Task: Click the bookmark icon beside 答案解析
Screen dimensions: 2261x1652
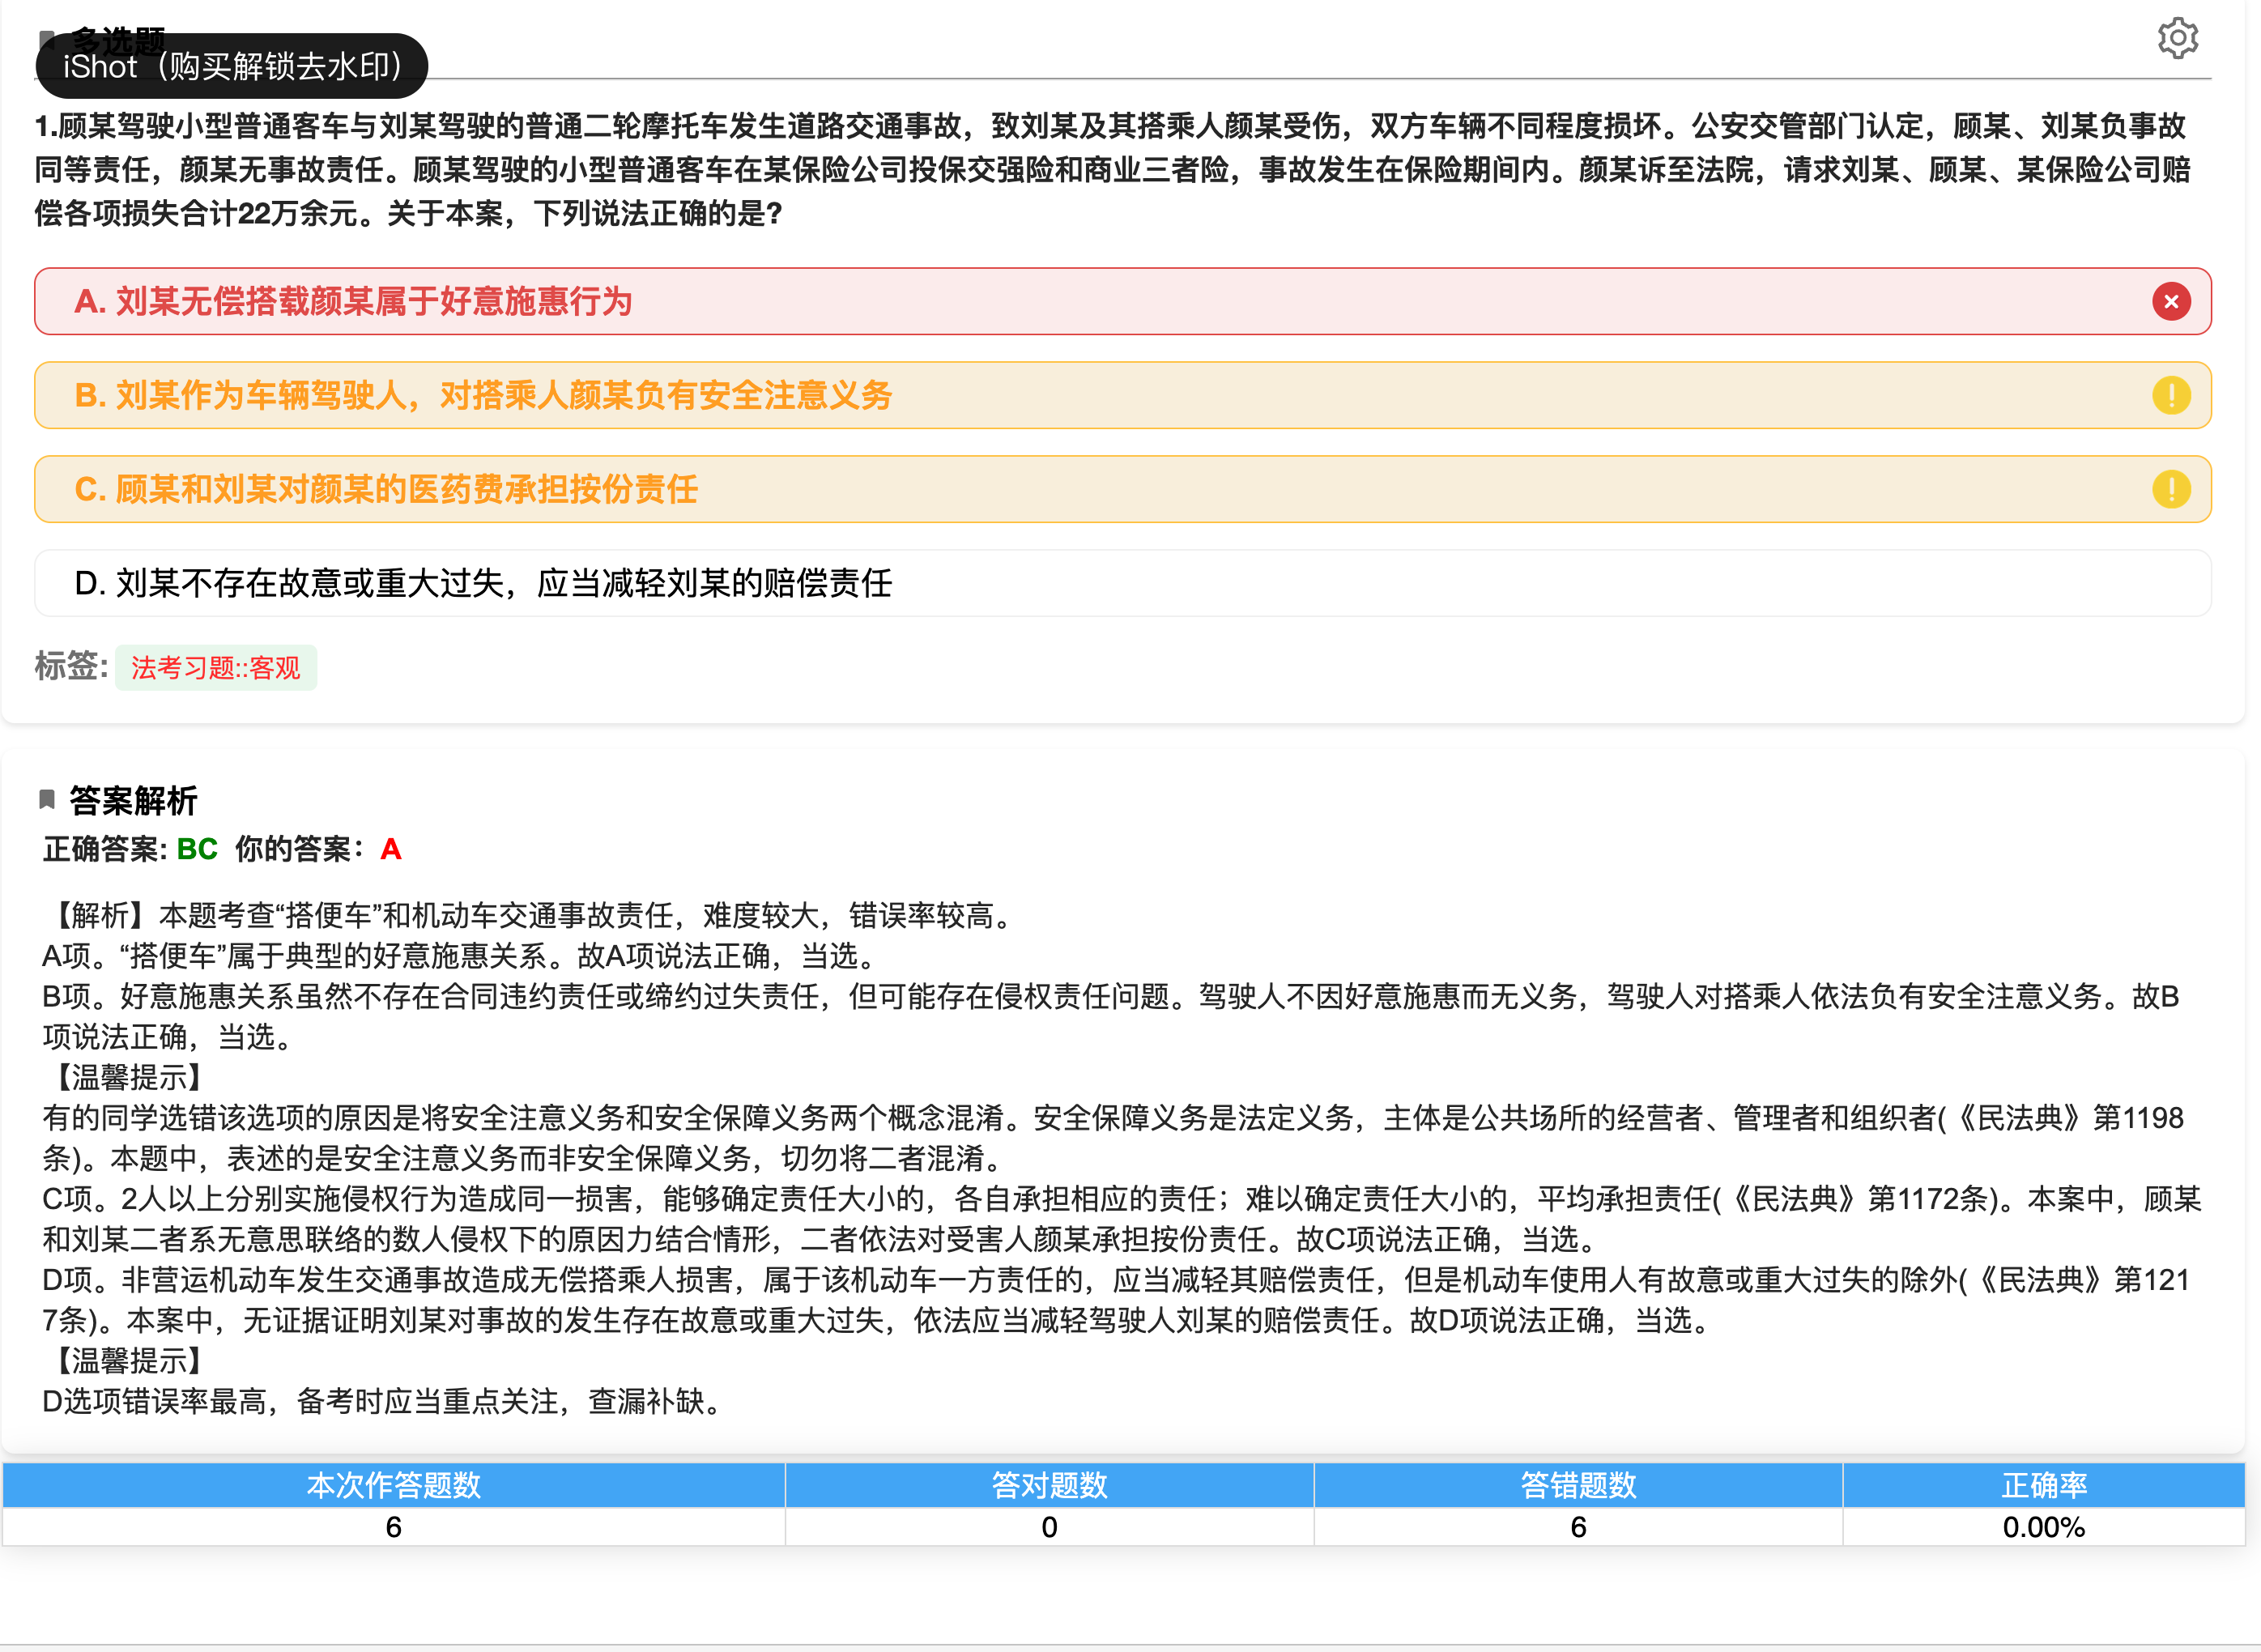Action: click(46, 799)
